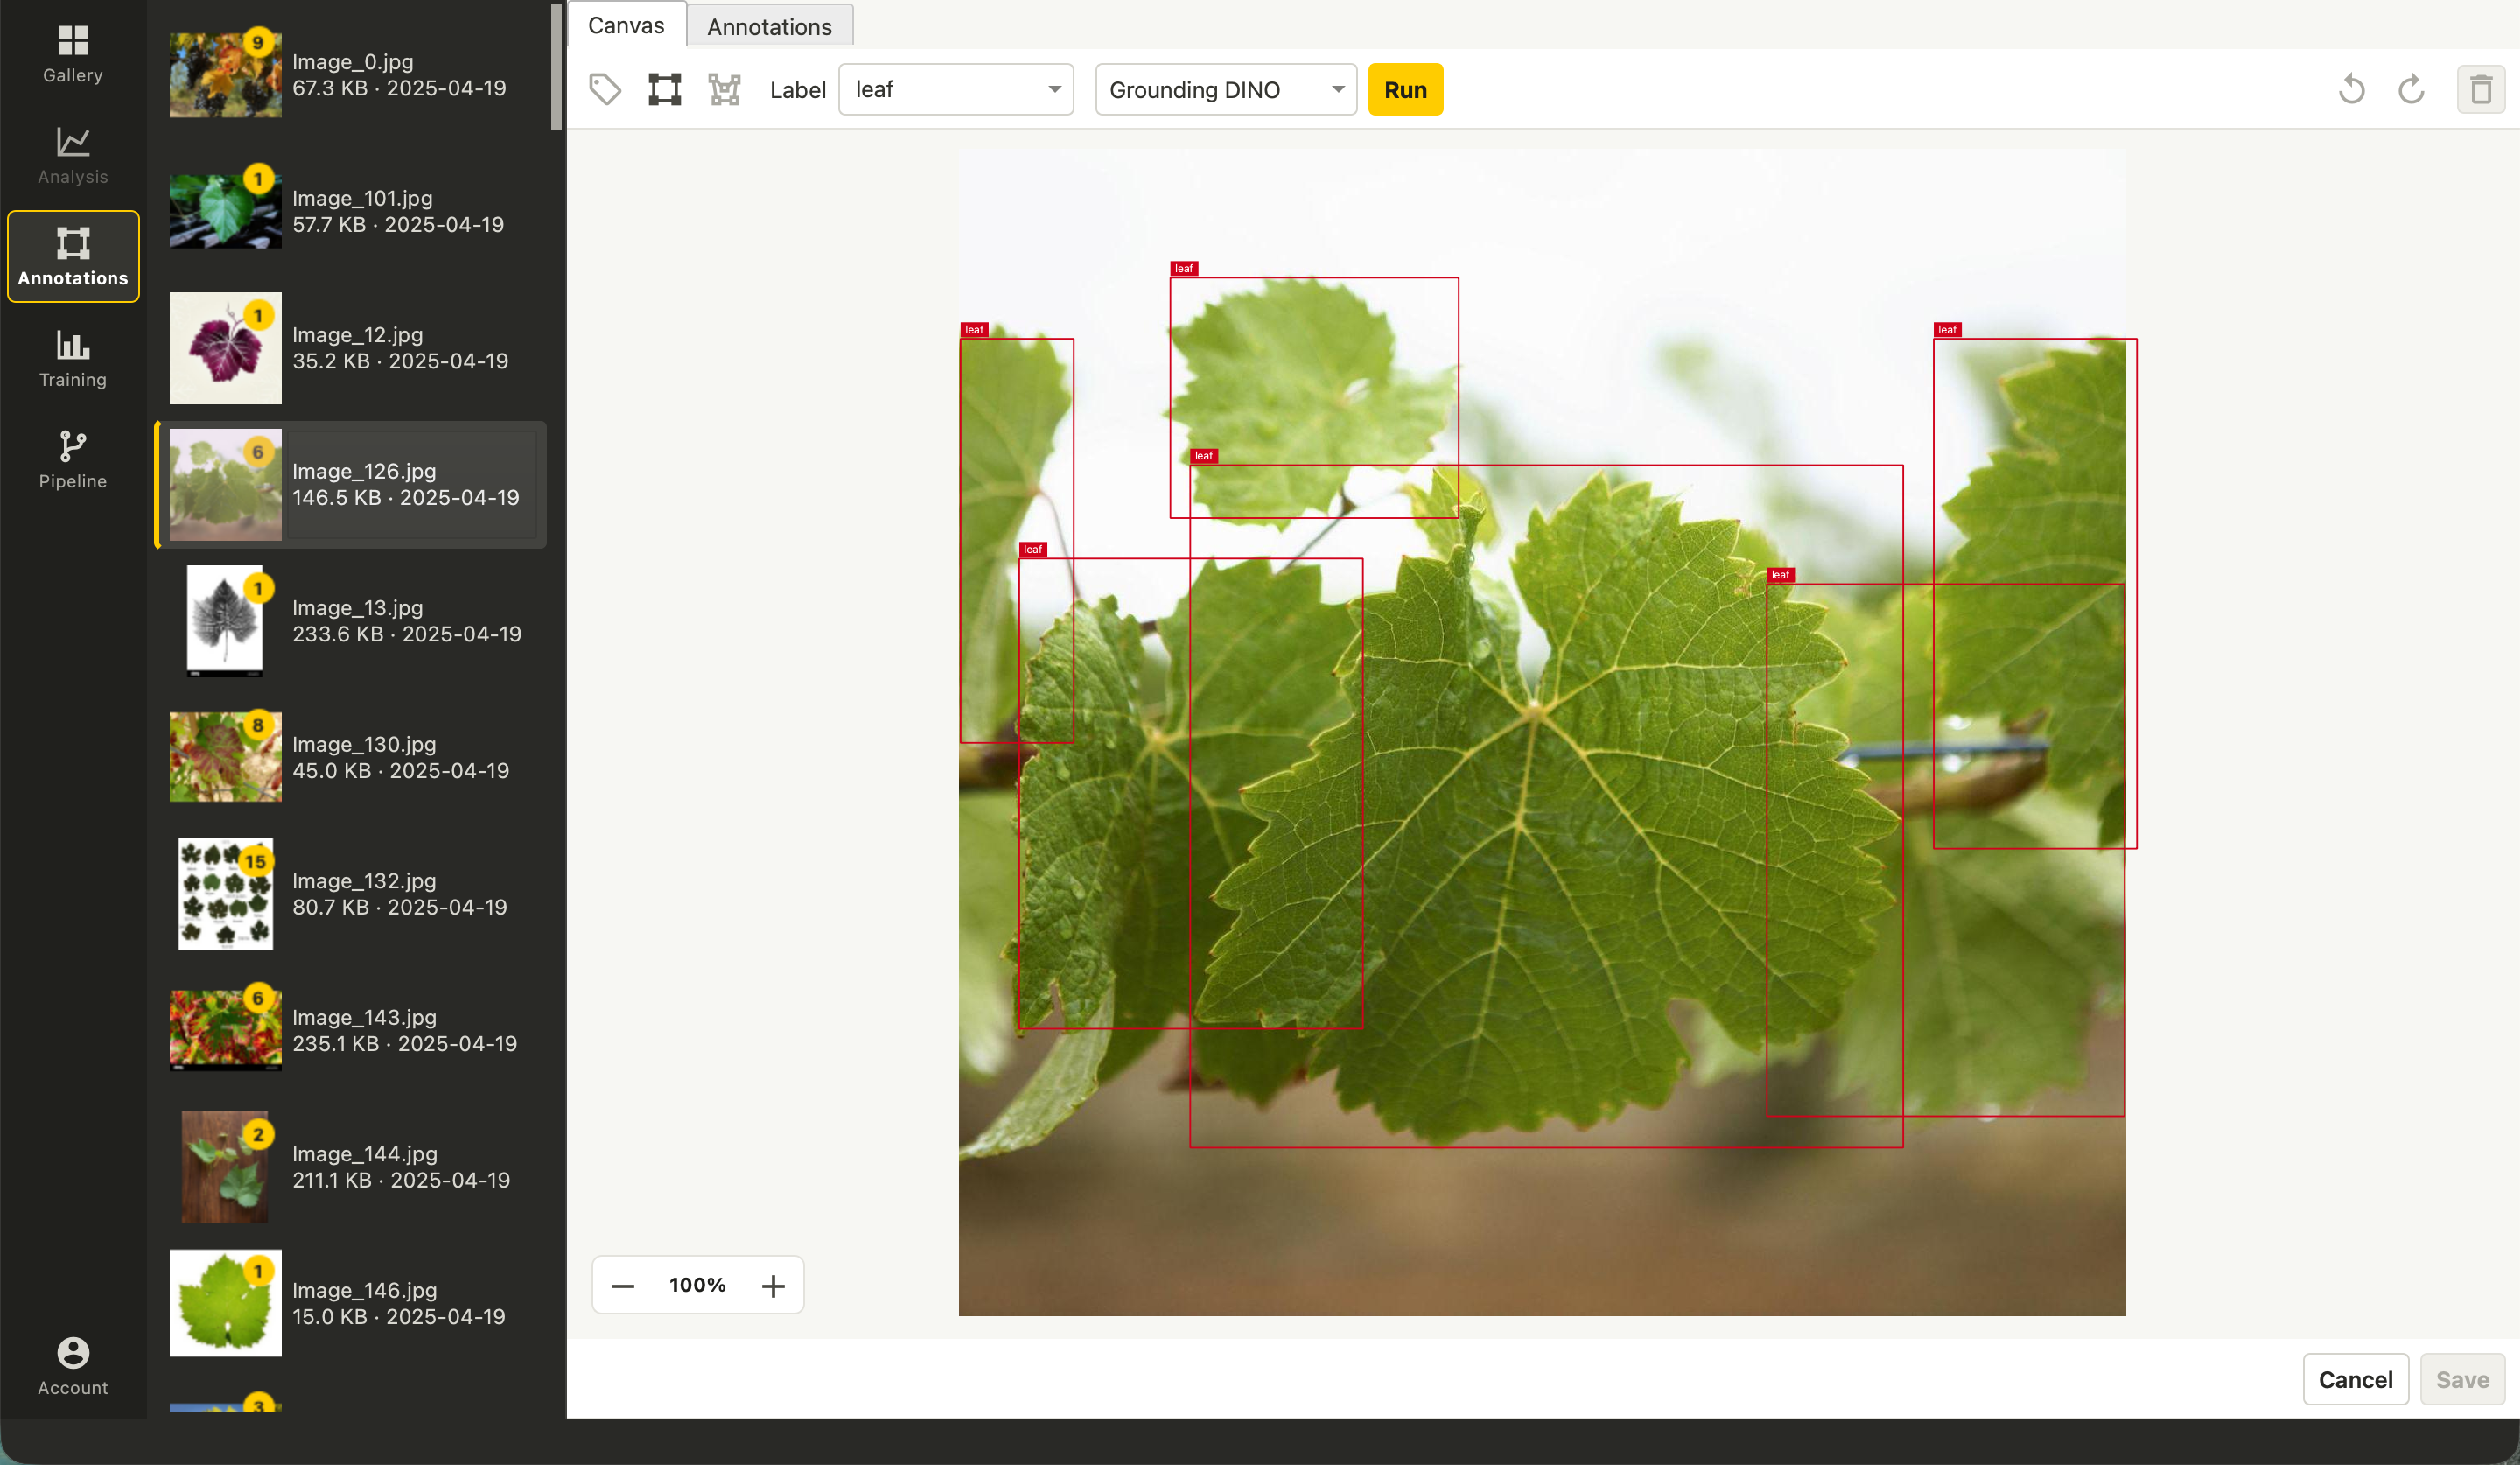
Task: Switch to the Canvas tab
Action: pyautogui.click(x=626, y=25)
